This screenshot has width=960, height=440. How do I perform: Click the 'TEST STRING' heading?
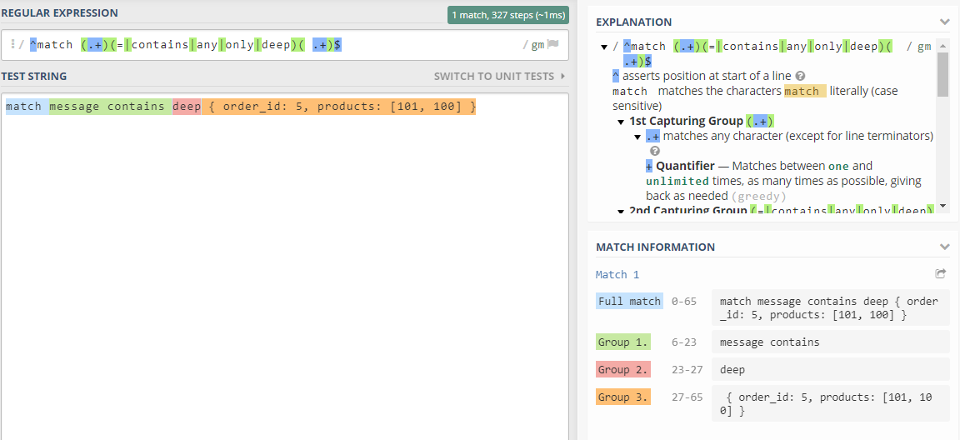pos(34,77)
